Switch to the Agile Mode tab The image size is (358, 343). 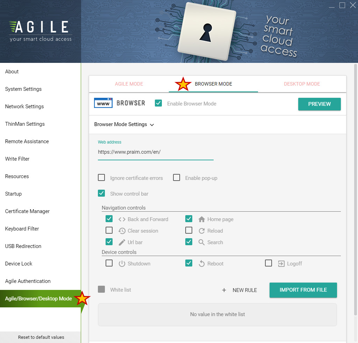(x=129, y=84)
